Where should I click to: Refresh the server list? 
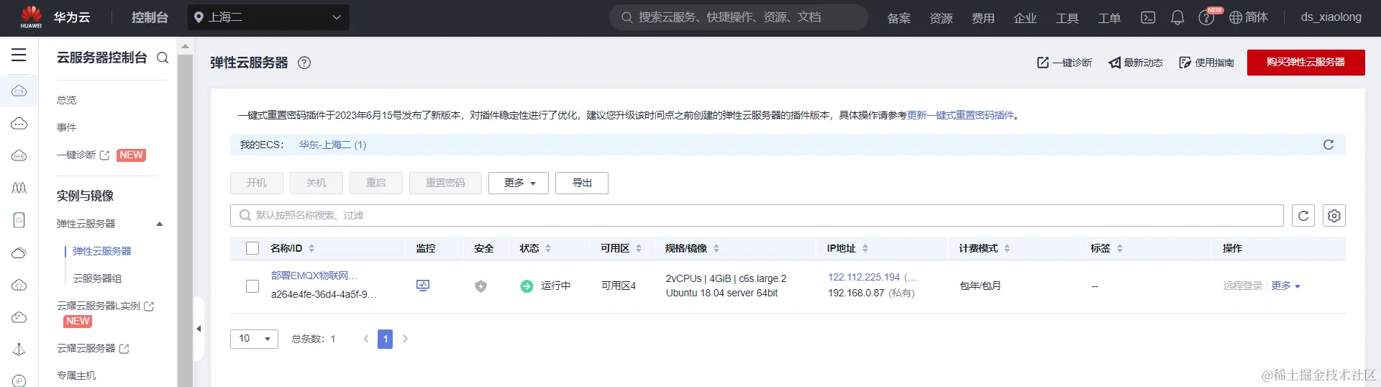click(x=1303, y=216)
